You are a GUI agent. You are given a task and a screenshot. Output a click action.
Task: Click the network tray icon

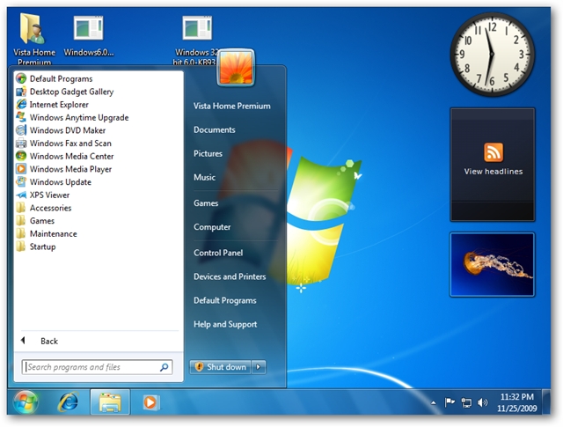(x=466, y=402)
